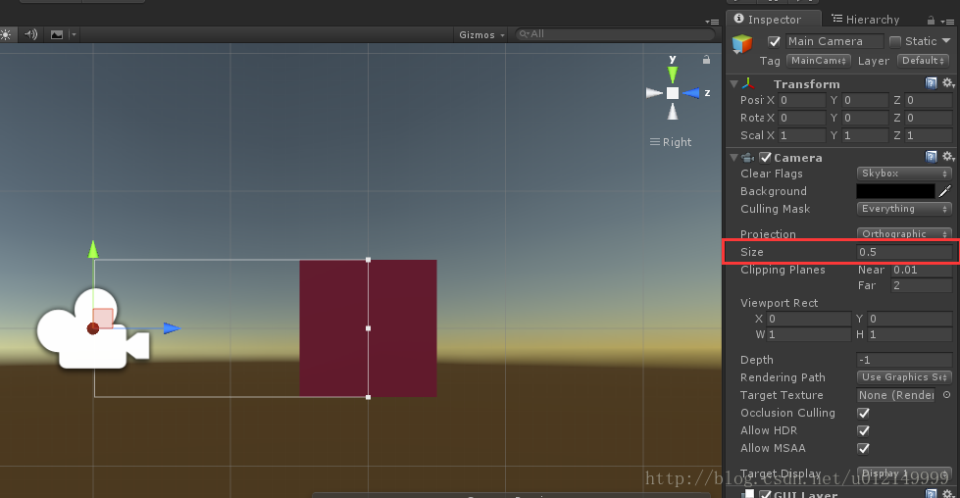Open scene effects dropdown arrow
960x498 pixels.
pyautogui.click(x=74, y=35)
